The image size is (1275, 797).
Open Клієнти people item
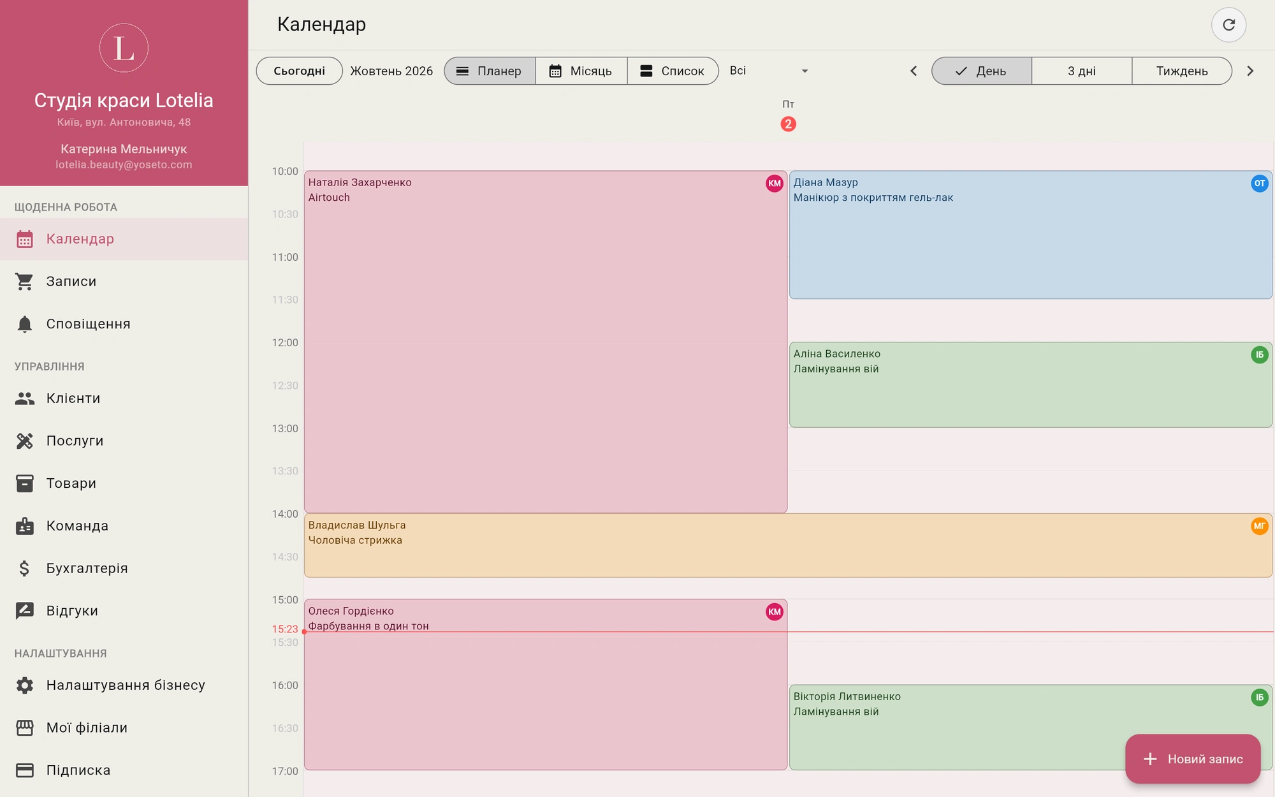[x=124, y=398]
